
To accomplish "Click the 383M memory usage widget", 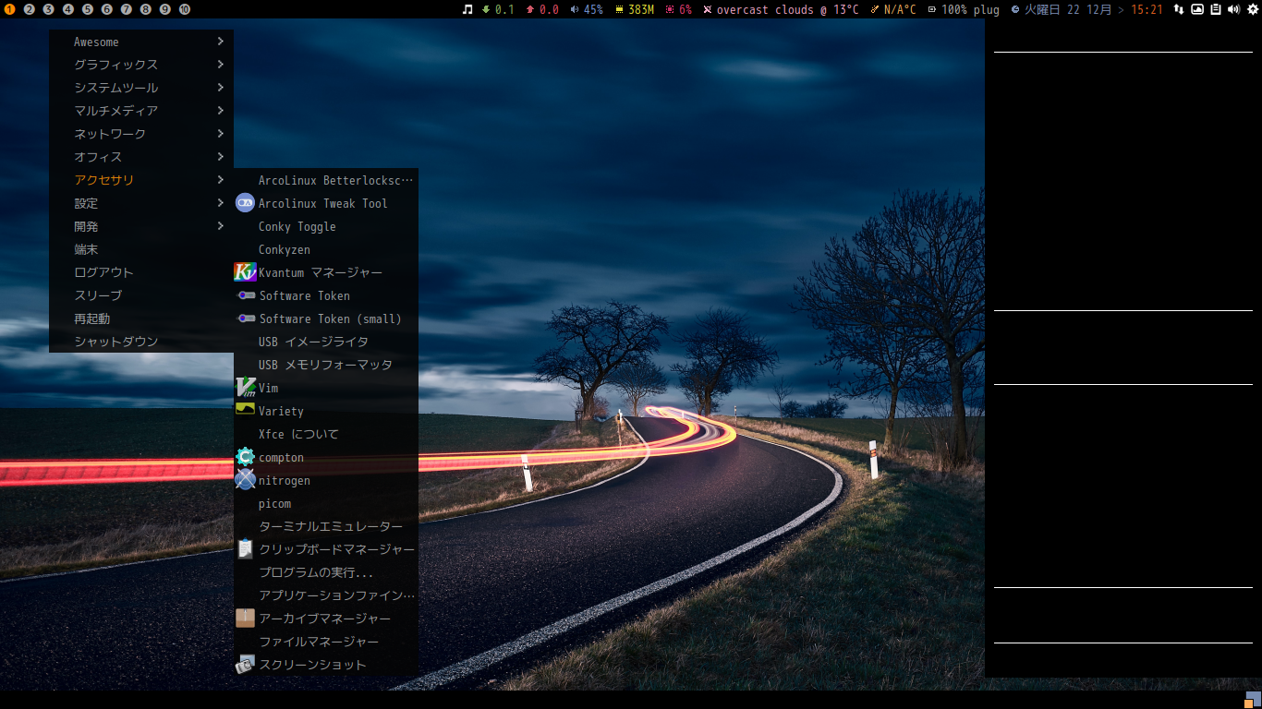I will (x=635, y=9).
